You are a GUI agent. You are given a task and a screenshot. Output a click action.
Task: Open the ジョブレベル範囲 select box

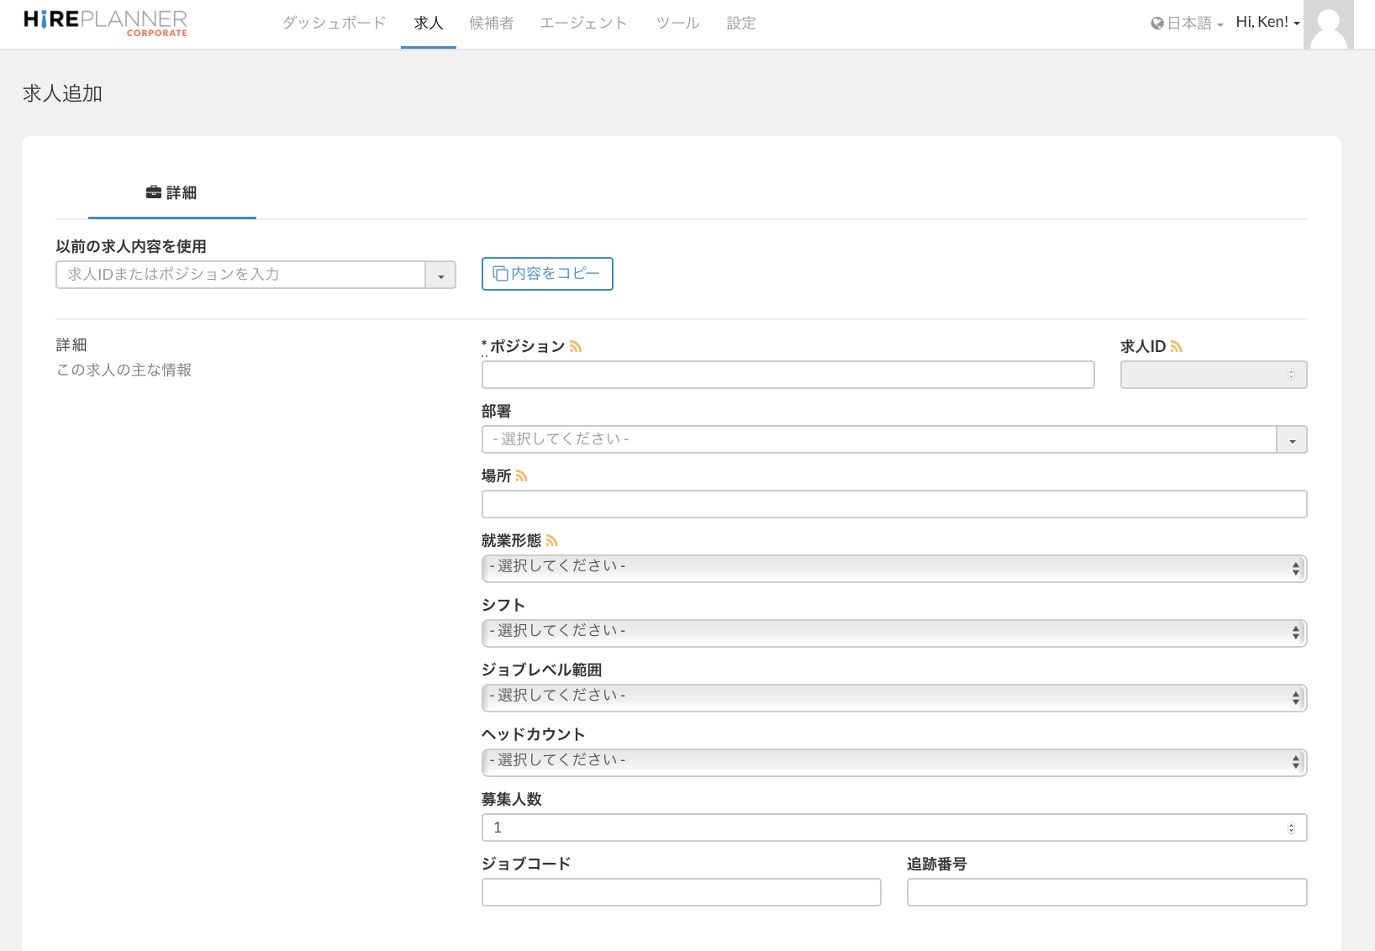click(893, 698)
